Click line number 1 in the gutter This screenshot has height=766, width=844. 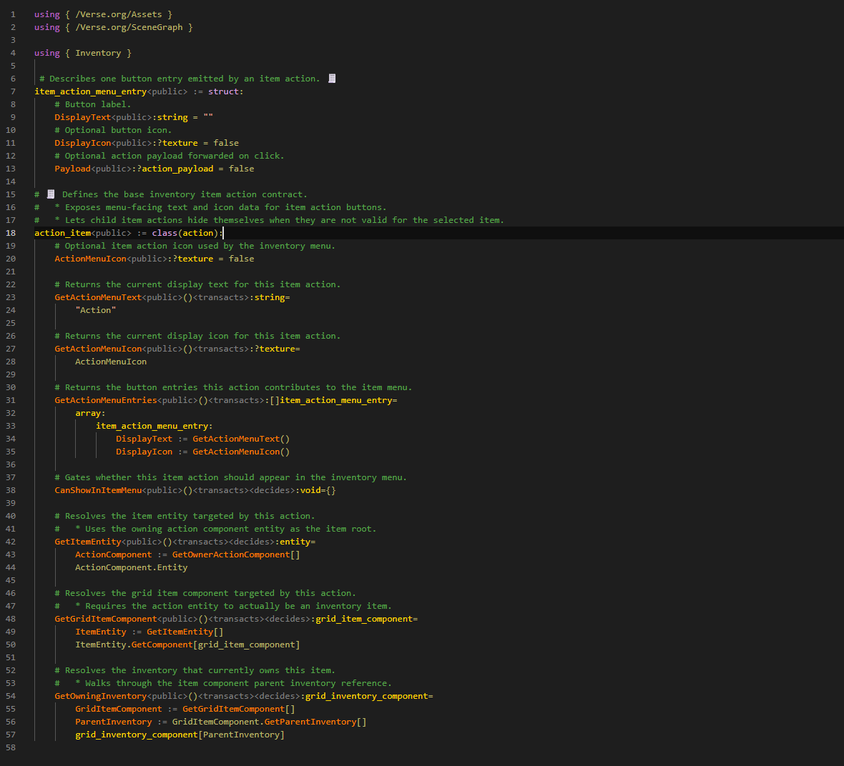point(13,14)
